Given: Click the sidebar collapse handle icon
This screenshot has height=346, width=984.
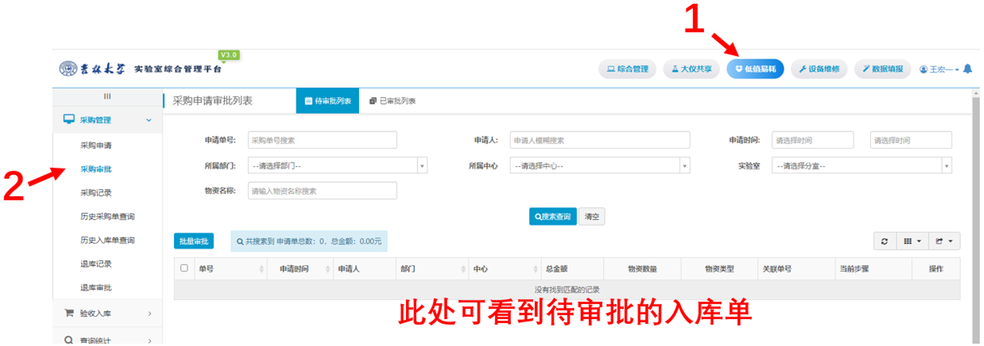Looking at the screenshot, I should [x=107, y=96].
